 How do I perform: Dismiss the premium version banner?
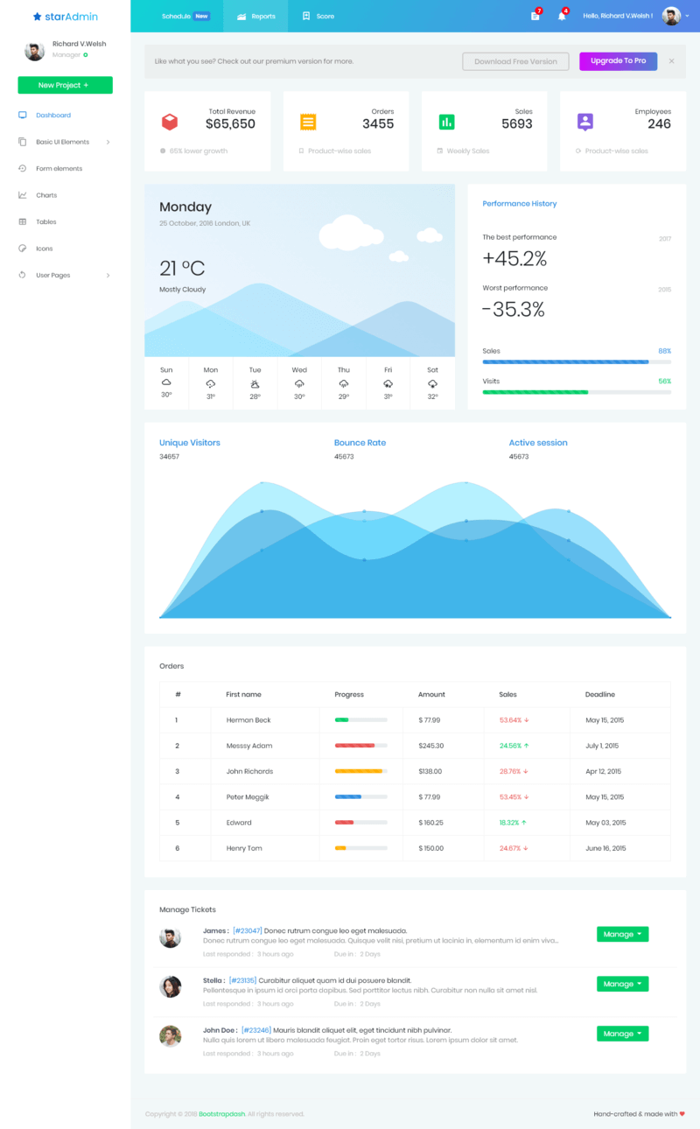[671, 61]
